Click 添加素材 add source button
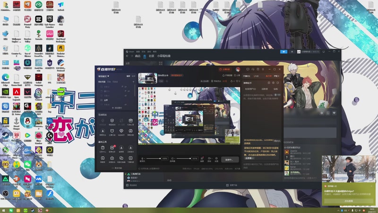 point(117,108)
